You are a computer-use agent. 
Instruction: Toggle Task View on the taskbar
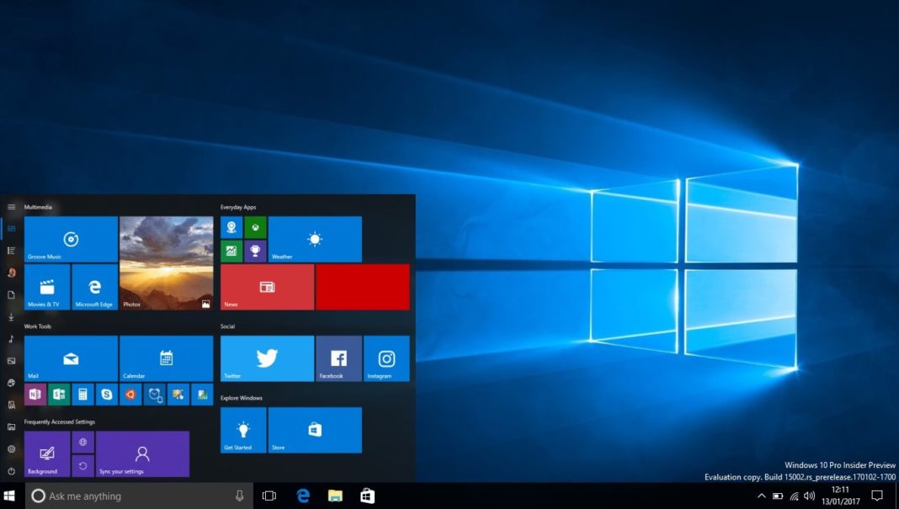click(x=269, y=496)
